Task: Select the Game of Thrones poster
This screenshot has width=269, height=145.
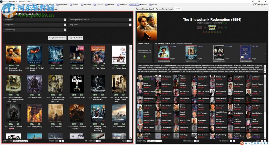Action: (x=13, y=113)
